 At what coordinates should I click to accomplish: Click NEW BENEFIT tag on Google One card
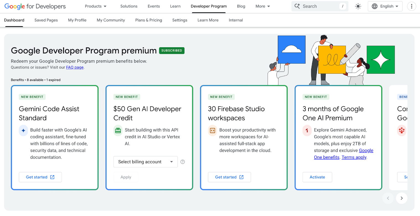(x=316, y=97)
